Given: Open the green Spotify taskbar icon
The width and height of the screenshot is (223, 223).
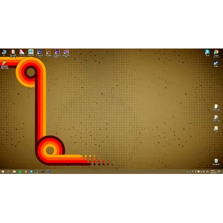Looking at the screenshot, I should (20, 172).
